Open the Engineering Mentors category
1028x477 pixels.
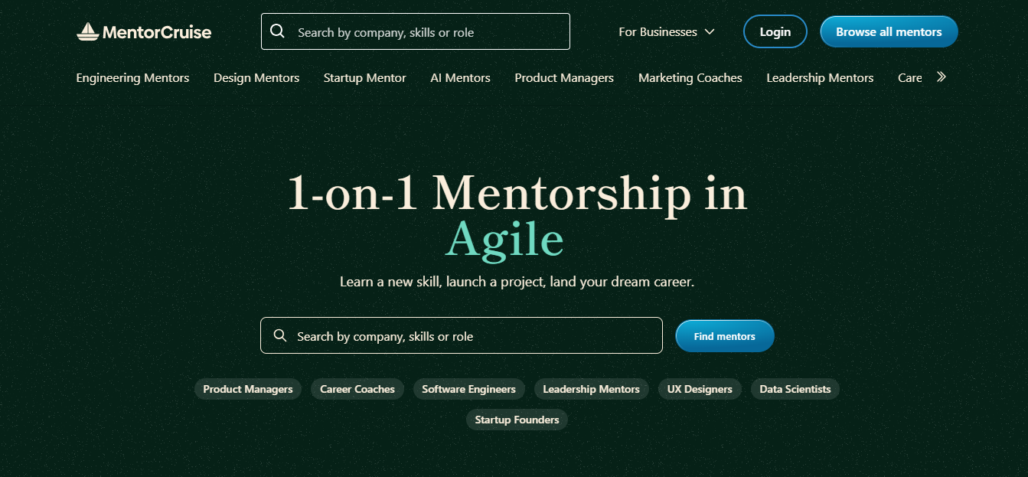point(132,78)
